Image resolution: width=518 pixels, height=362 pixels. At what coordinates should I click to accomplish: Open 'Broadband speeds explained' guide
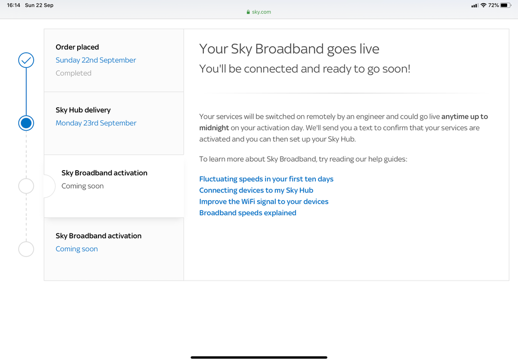tap(247, 213)
